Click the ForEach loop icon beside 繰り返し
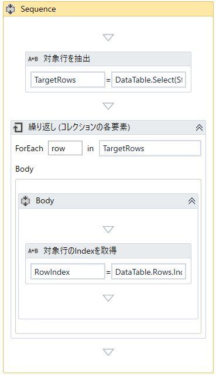This screenshot has width=216, height=375. point(18,128)
